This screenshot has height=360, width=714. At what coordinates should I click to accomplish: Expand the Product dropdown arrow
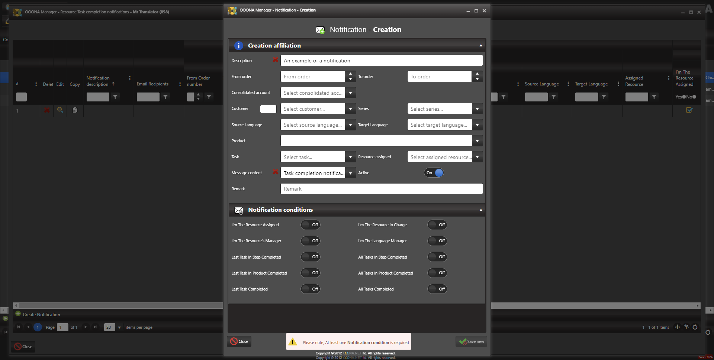[x=477, y=141]
